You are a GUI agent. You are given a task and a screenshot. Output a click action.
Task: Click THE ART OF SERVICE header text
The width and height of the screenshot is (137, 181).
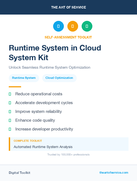pos(68,7)
